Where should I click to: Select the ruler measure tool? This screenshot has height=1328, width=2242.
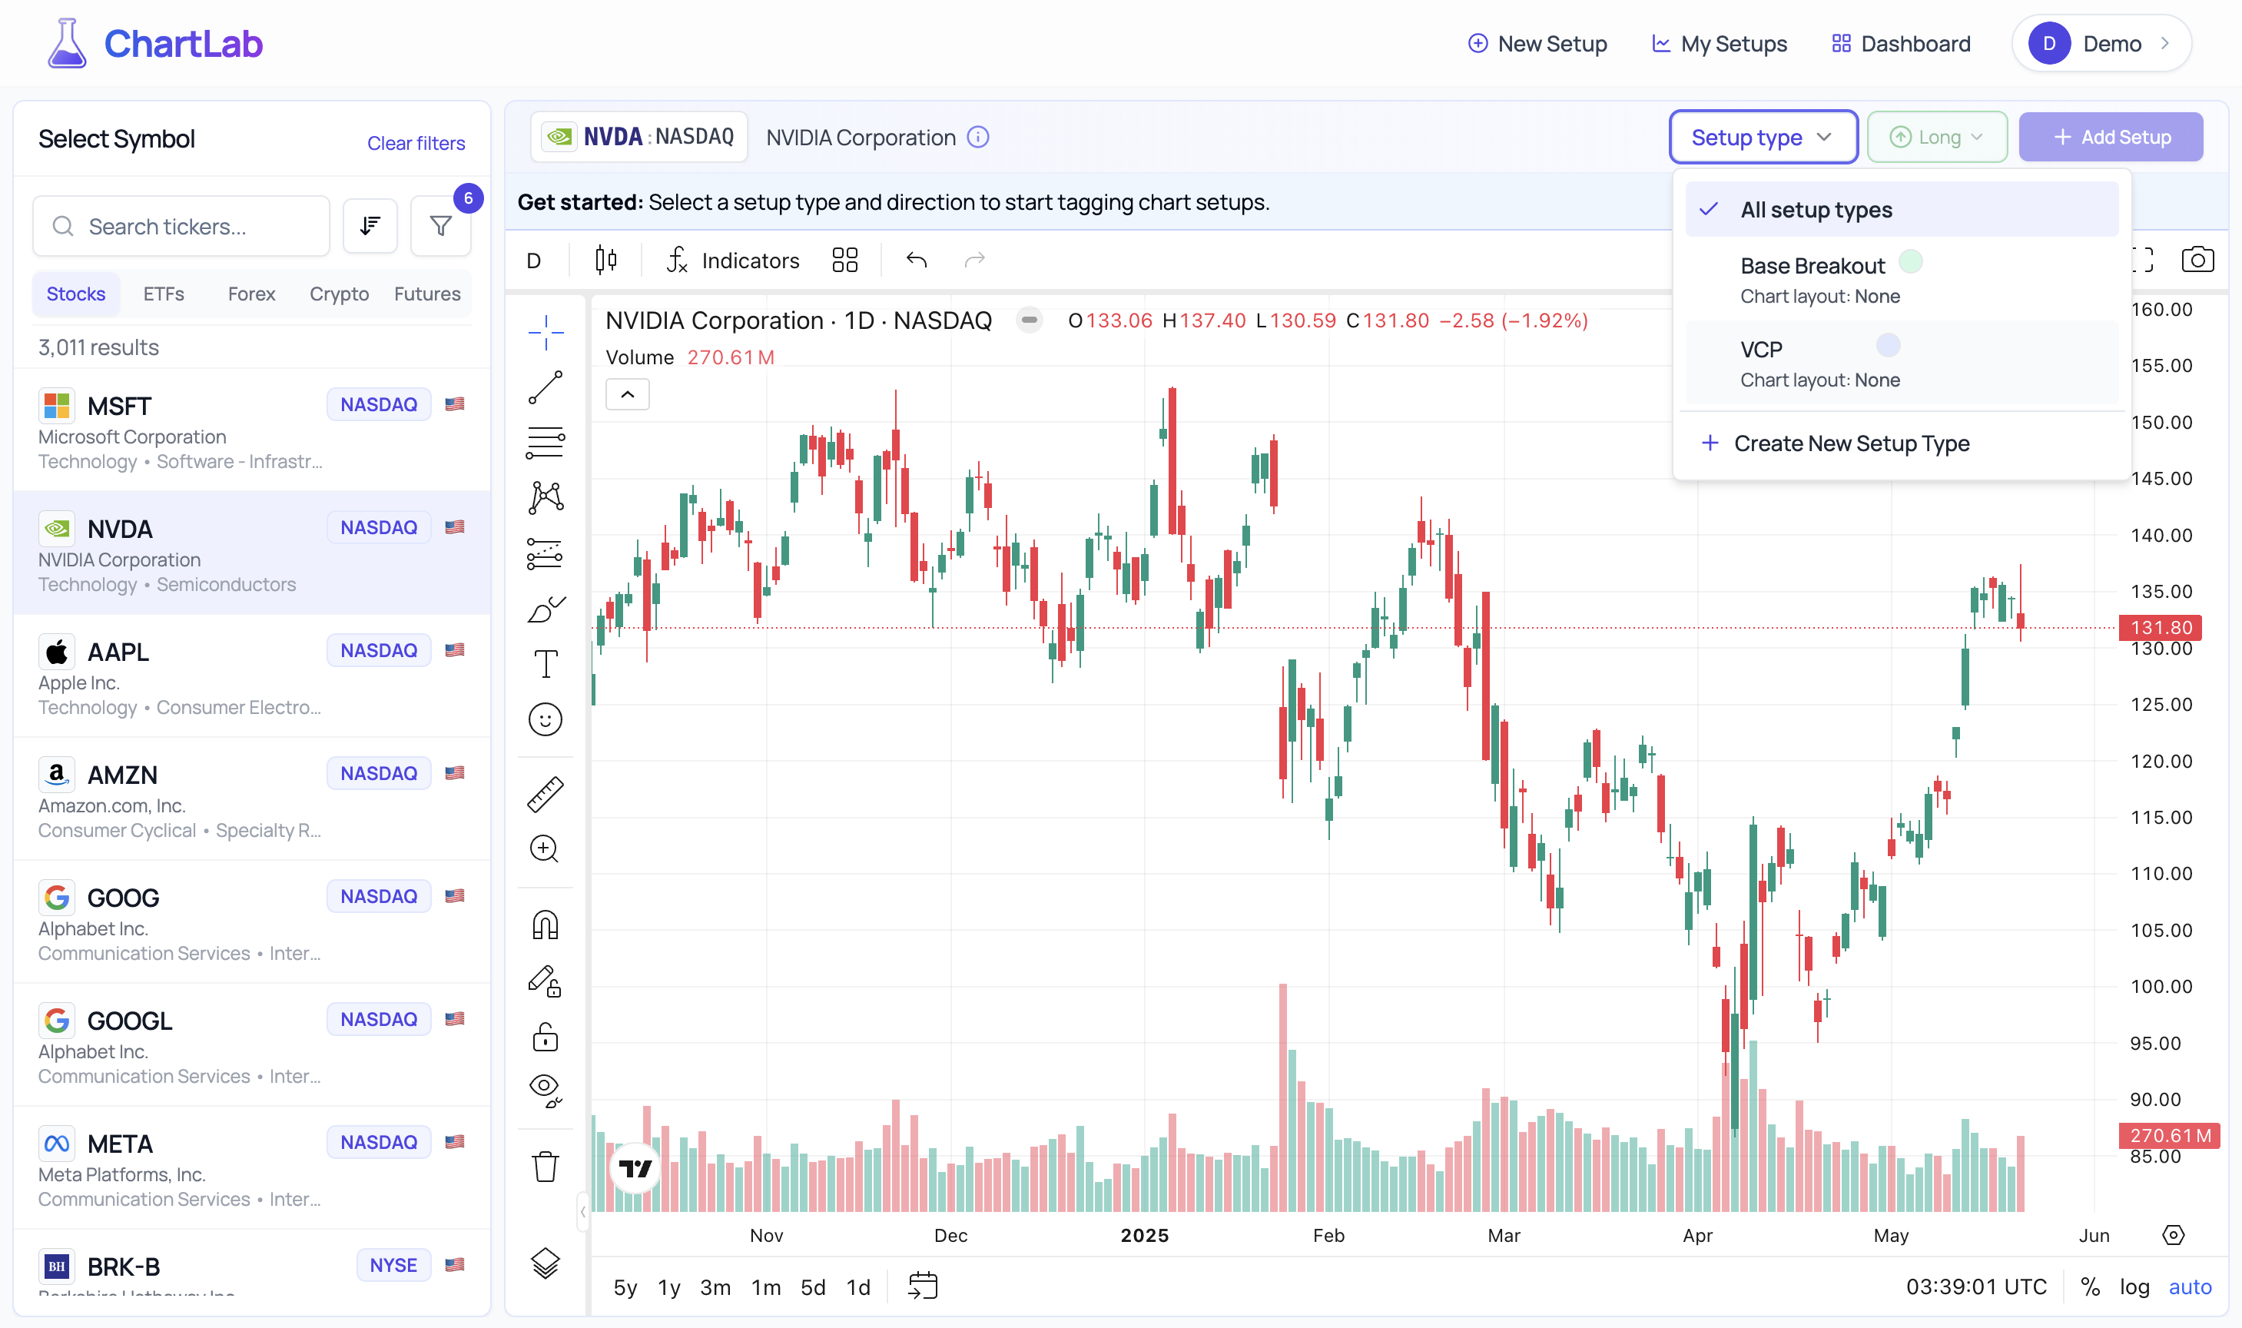pyautogui.click(x=545, y=794)
